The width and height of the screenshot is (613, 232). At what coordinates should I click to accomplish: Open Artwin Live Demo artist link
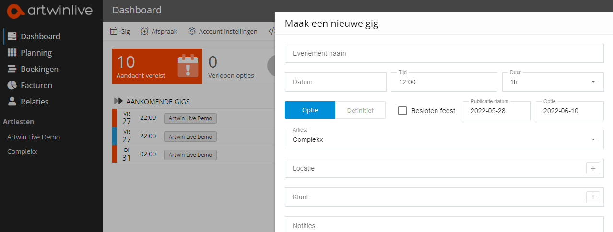pyautogui.click(x=34, y=137)
